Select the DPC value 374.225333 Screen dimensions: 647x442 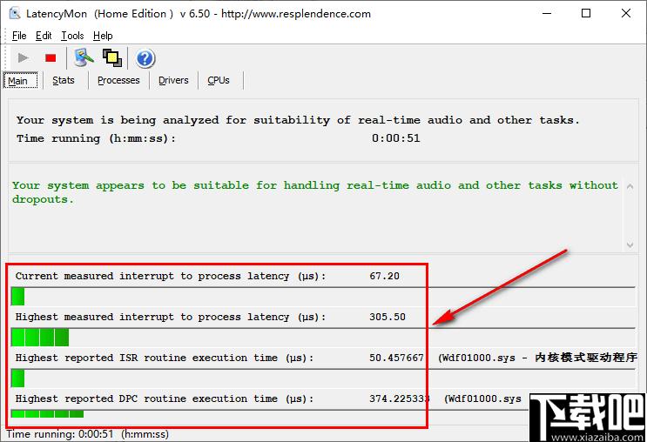400,398
